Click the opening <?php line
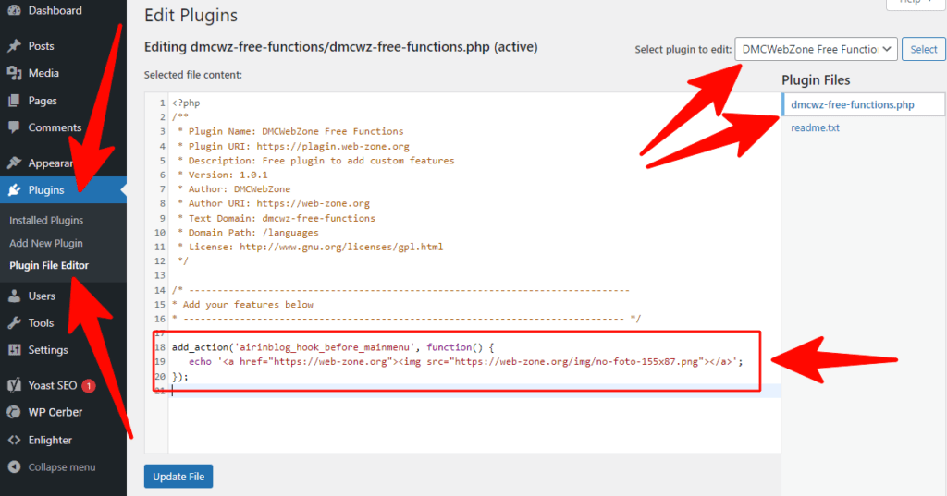The height and width of the screenshot is (496, 947). 186,103
